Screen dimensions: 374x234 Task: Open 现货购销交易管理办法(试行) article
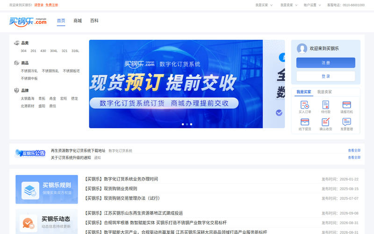(x=122, y=198)
